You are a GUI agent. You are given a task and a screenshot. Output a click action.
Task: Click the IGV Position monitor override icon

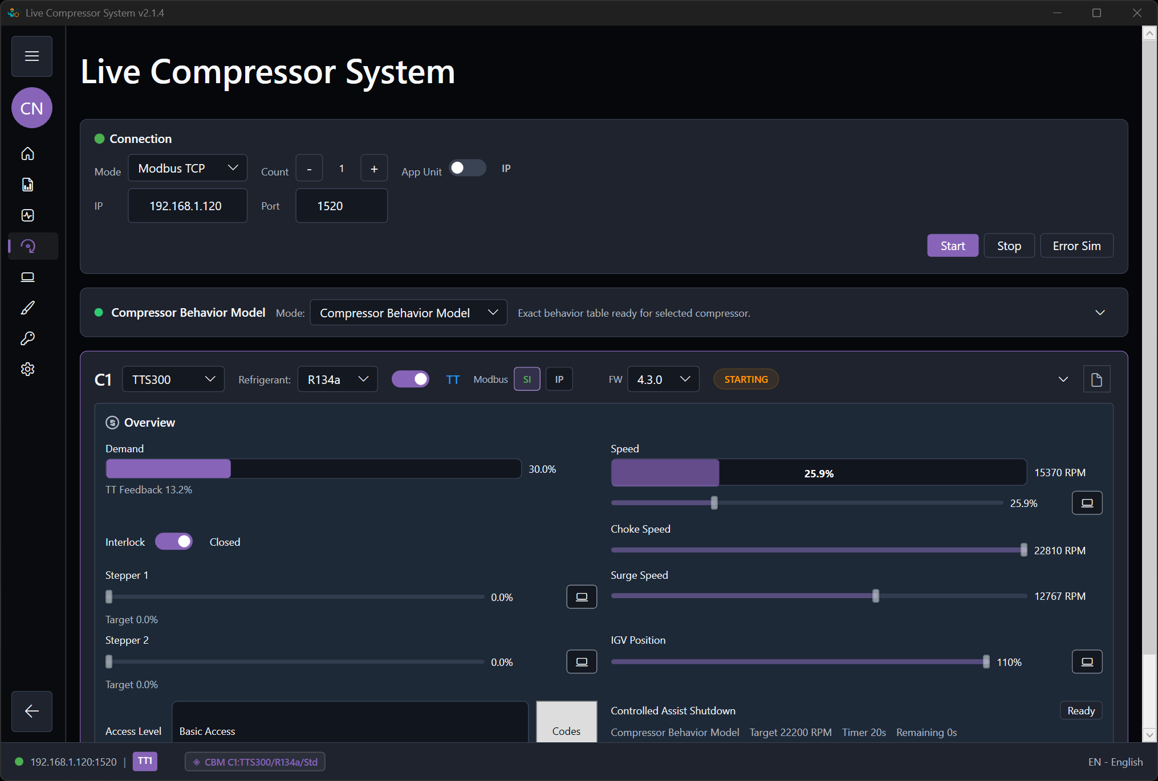coord(1087,662)
